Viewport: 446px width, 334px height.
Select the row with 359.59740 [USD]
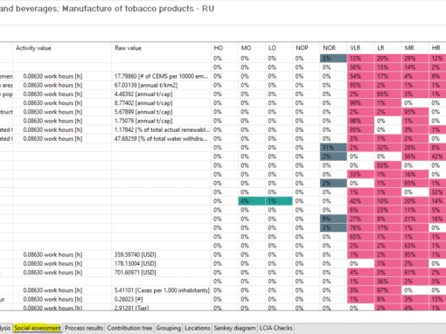tap(223, 254)
